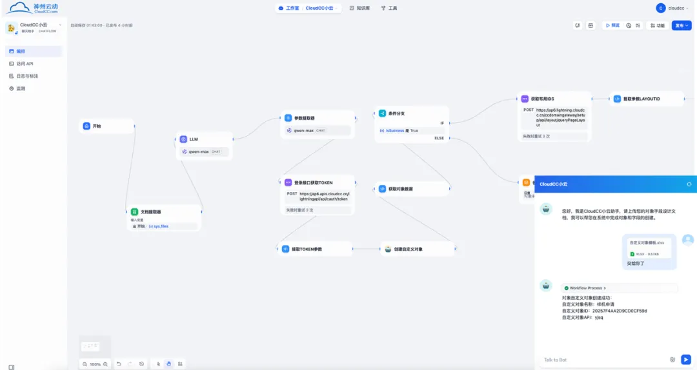This screenshot has width=697, height=370.
Task: Open the cloudcc account dropdown
Action: click(x=673, y=8)
